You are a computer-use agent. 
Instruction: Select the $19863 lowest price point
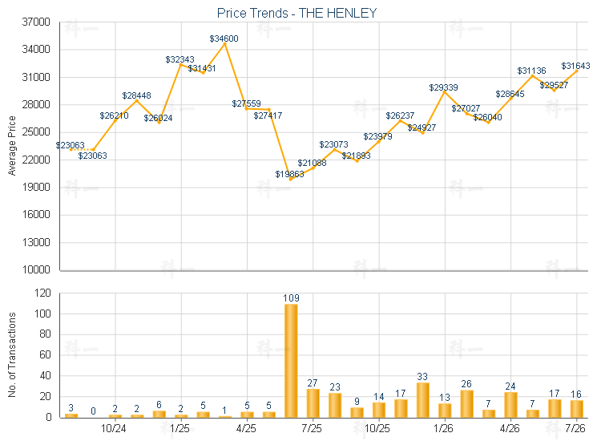290,180
